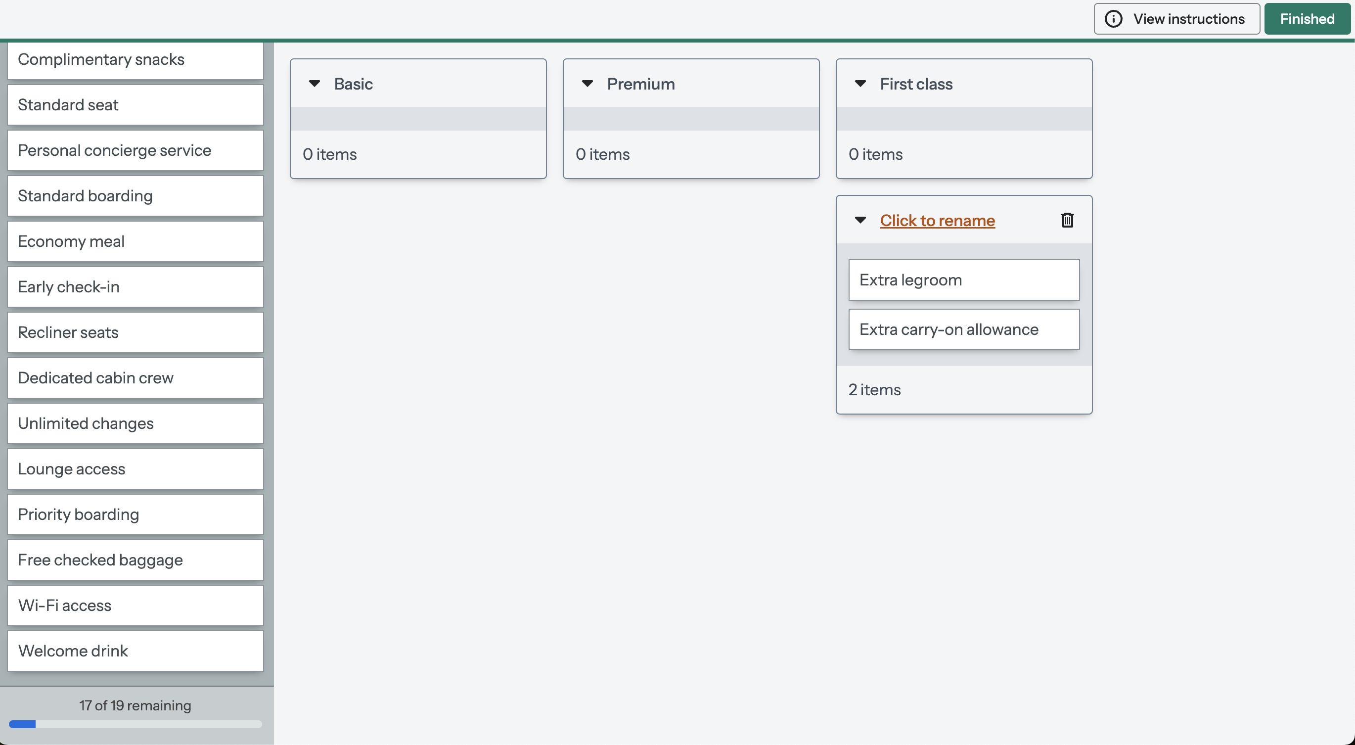Collapse the Basic category
This screenshot has height=745, width=1355.
315,84
